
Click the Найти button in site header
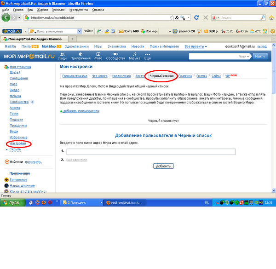coord(260,56)
